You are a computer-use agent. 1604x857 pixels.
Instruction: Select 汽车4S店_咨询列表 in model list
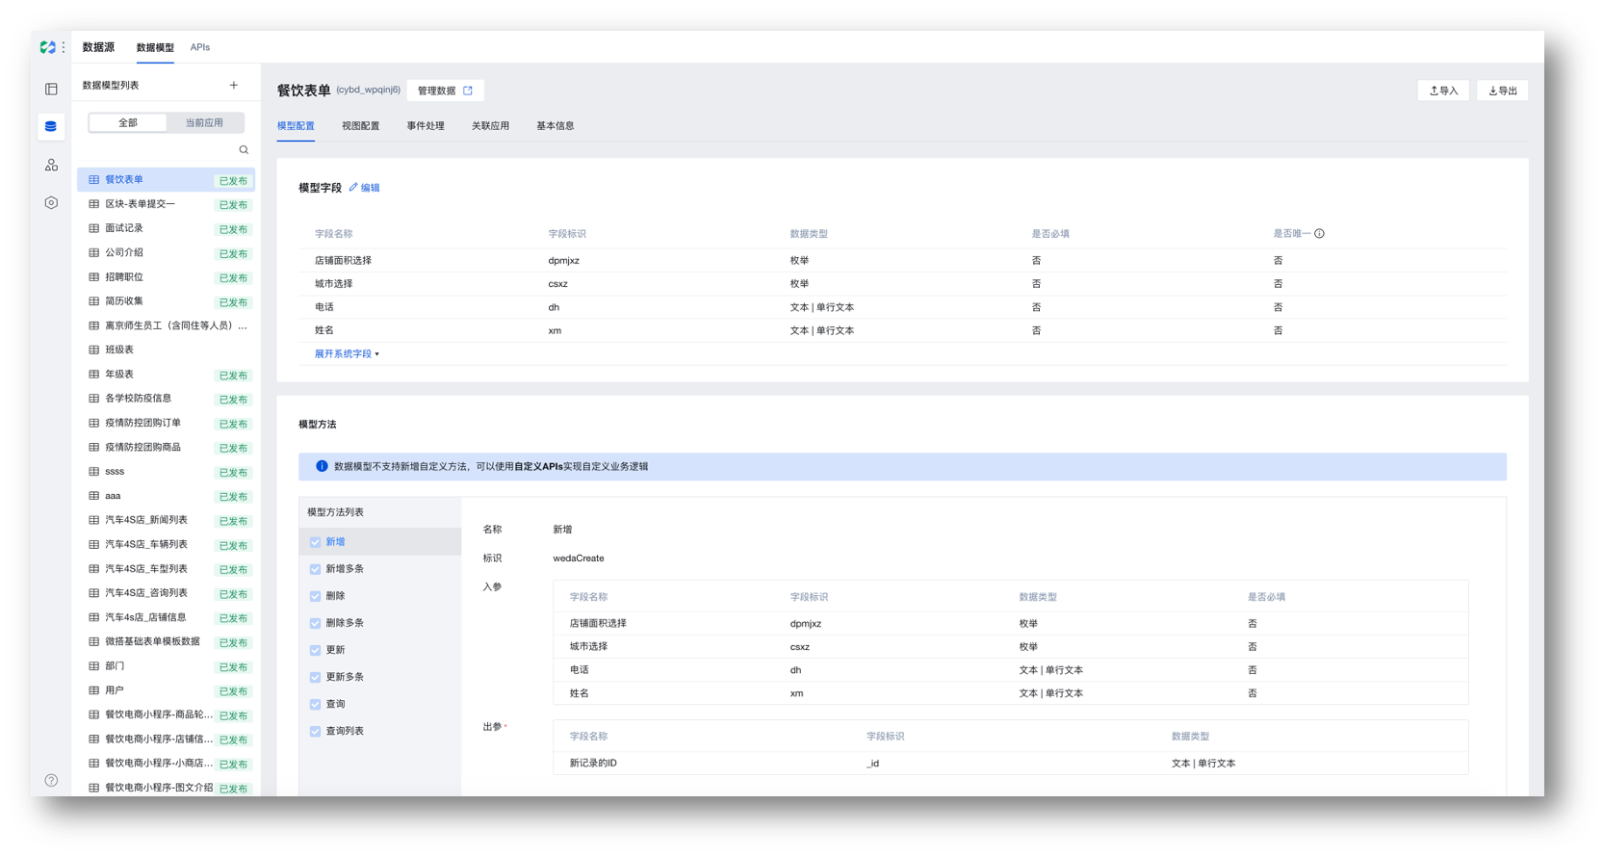point(166,593)
